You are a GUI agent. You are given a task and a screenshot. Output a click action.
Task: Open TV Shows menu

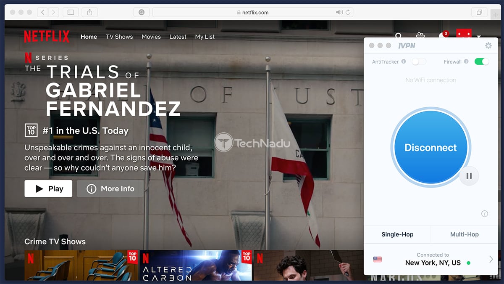(x=119, y=37)
